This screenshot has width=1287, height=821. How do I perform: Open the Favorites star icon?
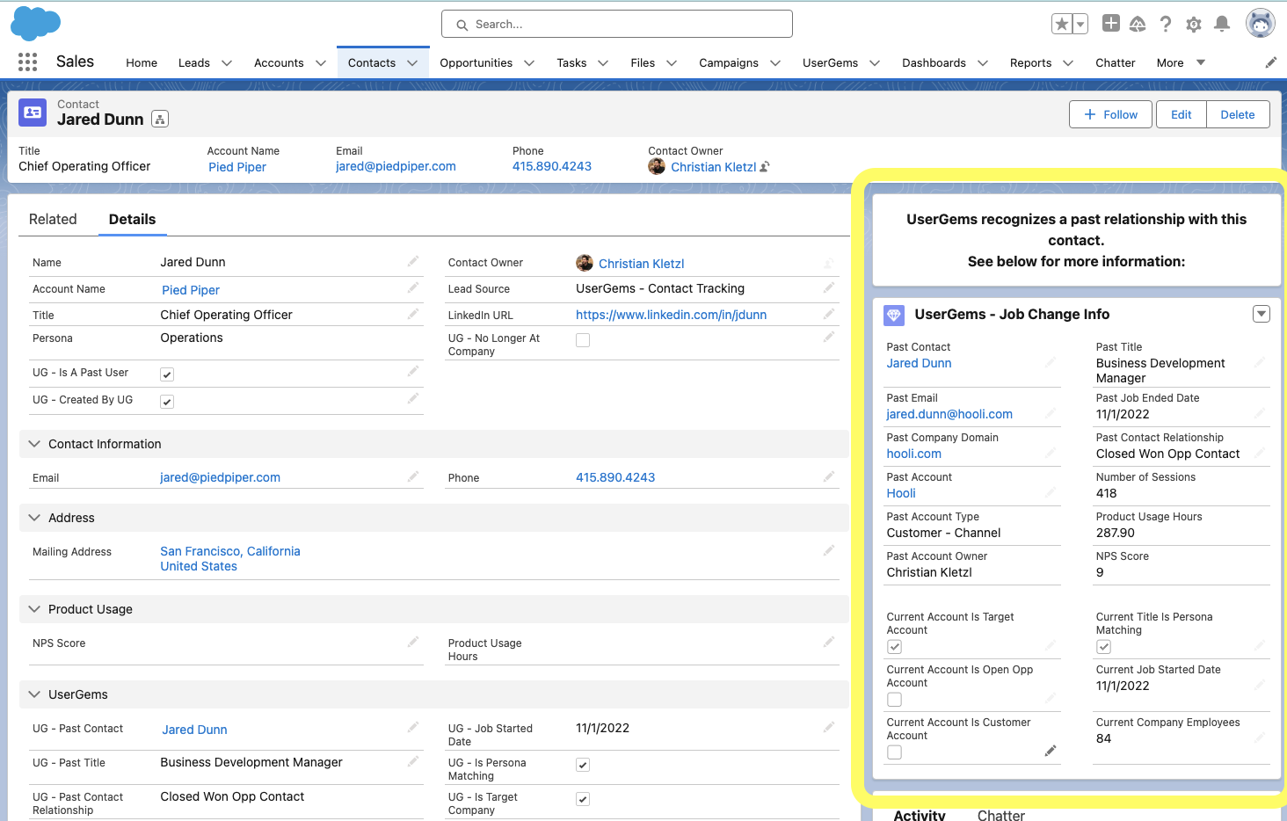[x=1062, y=25]
